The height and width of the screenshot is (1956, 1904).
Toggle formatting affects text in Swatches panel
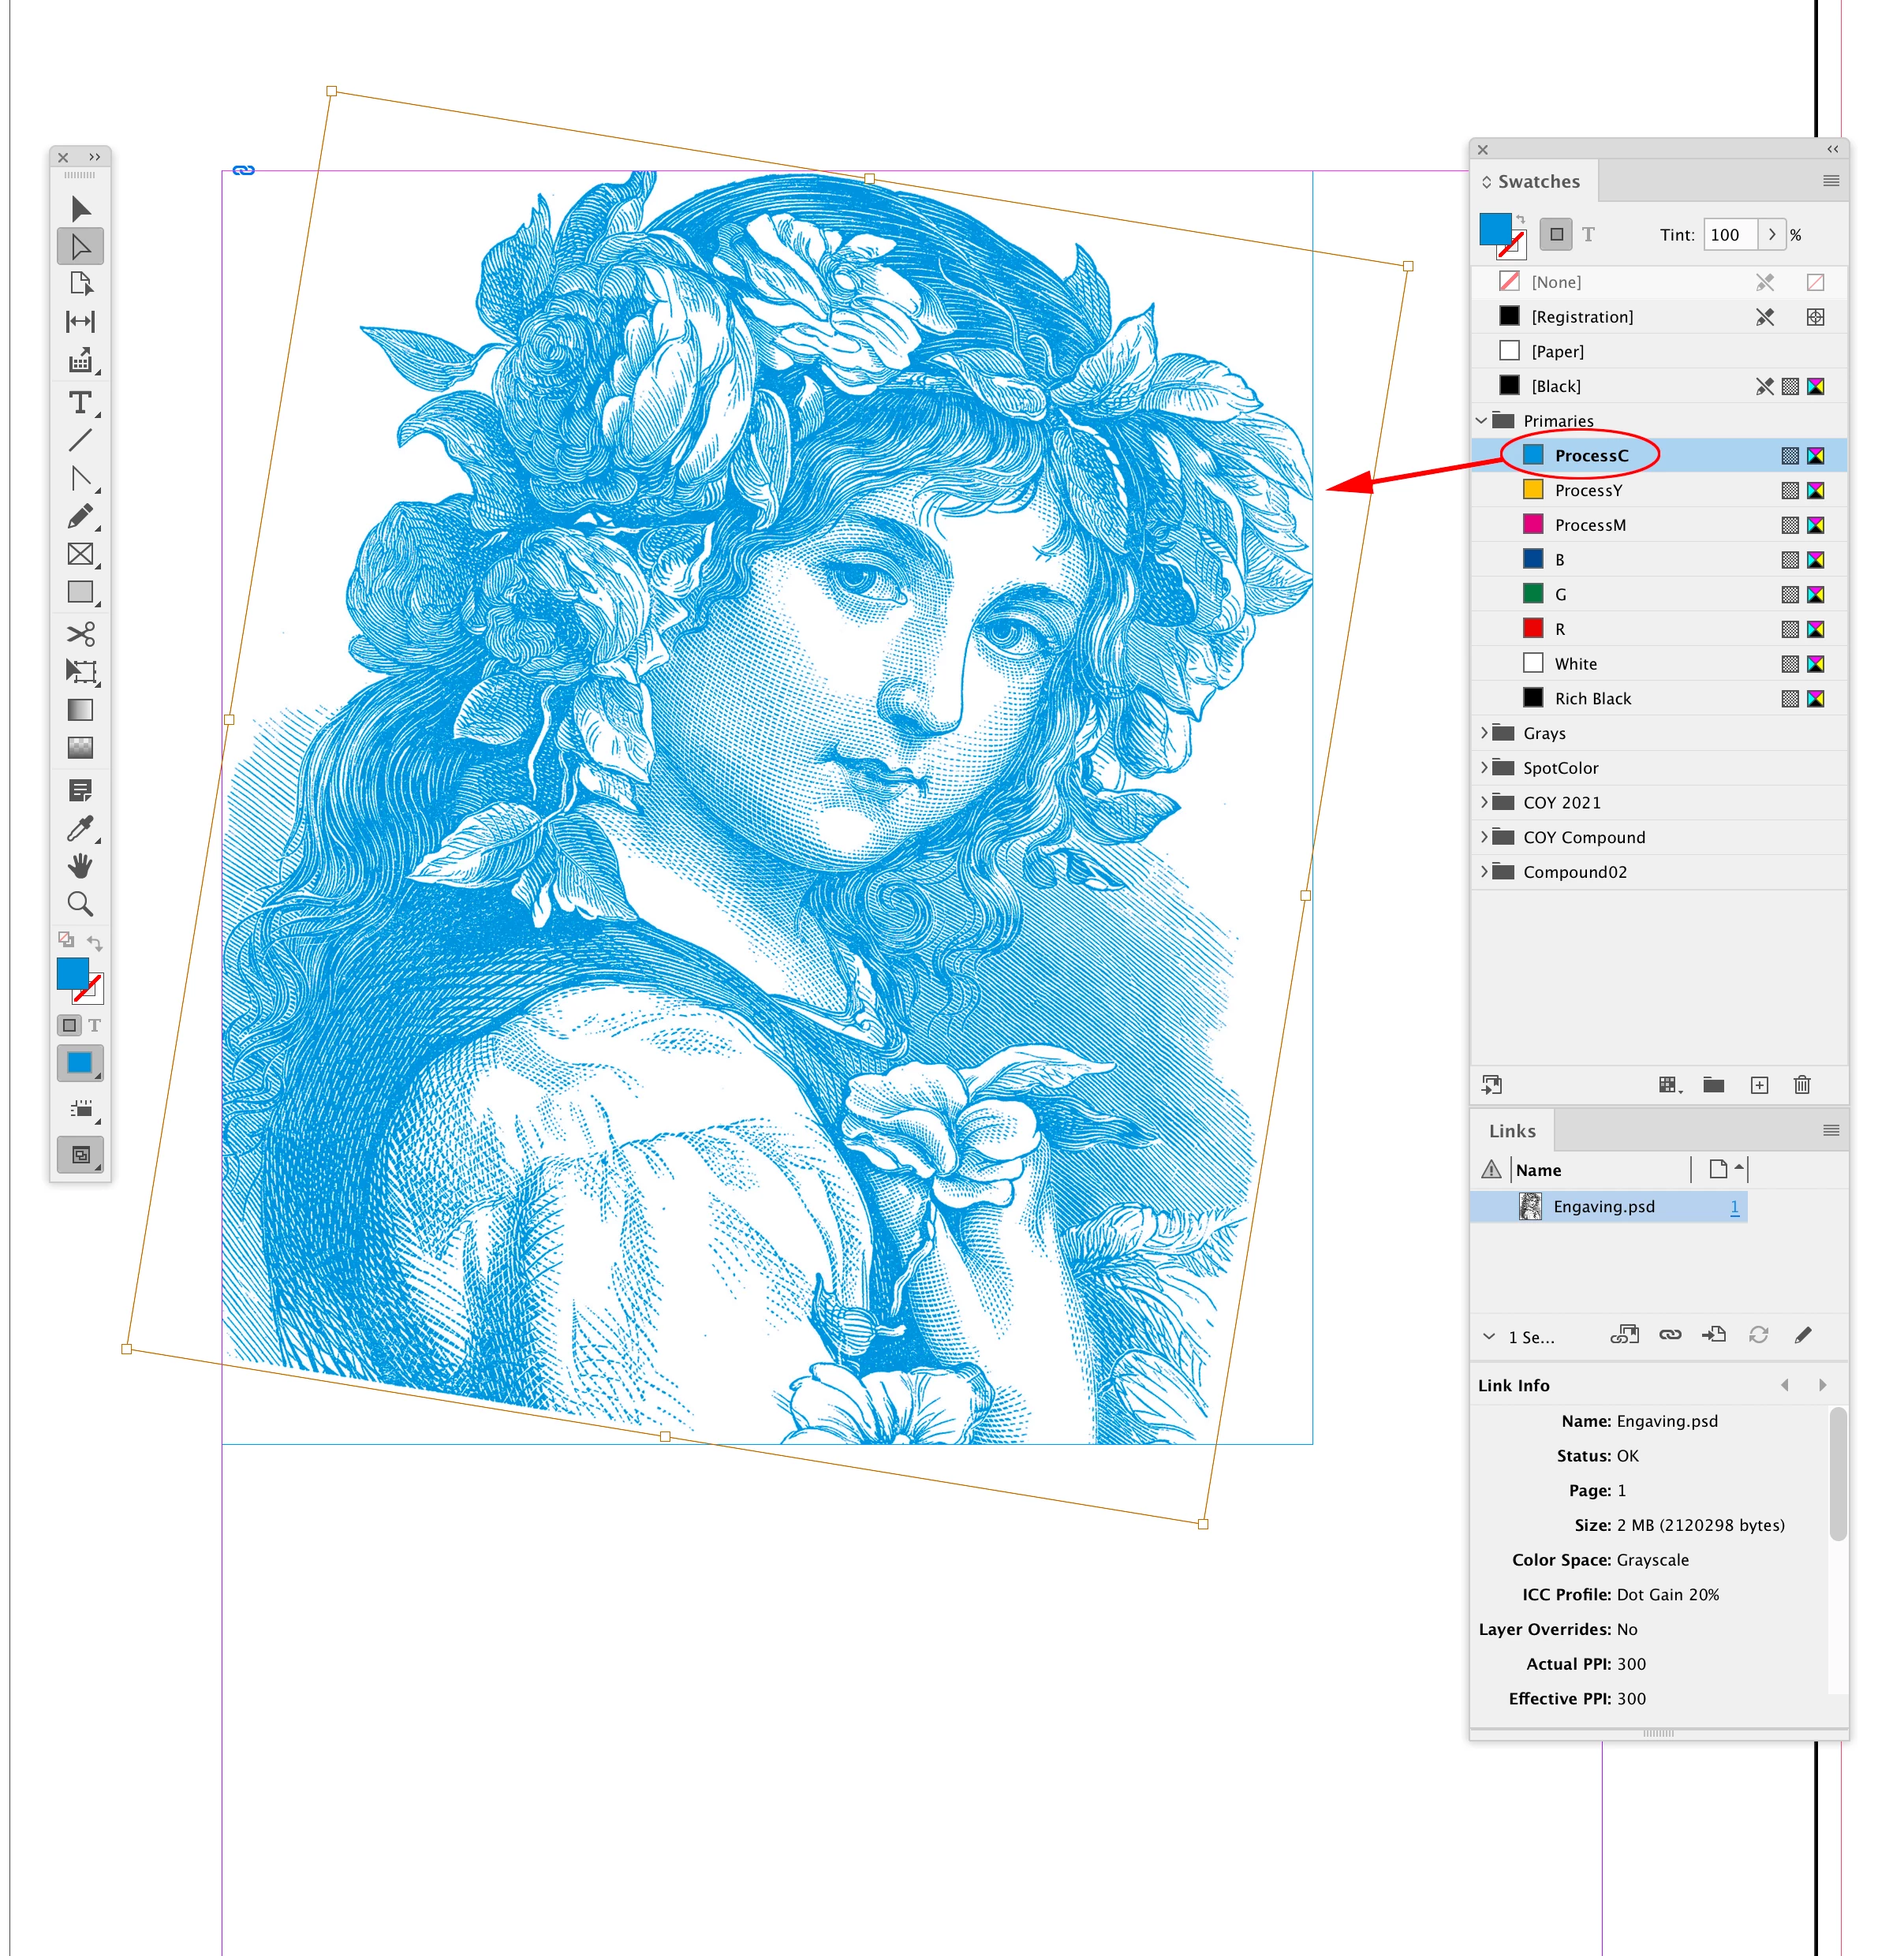coord(1588,235)
